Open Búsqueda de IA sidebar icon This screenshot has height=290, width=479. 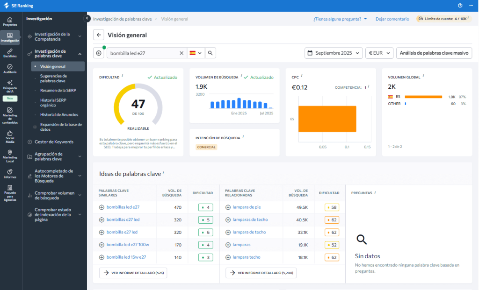click(10, 86)
